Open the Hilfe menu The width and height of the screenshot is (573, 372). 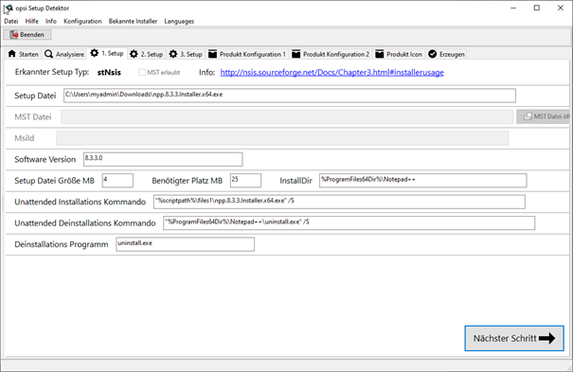click(32, 21)
